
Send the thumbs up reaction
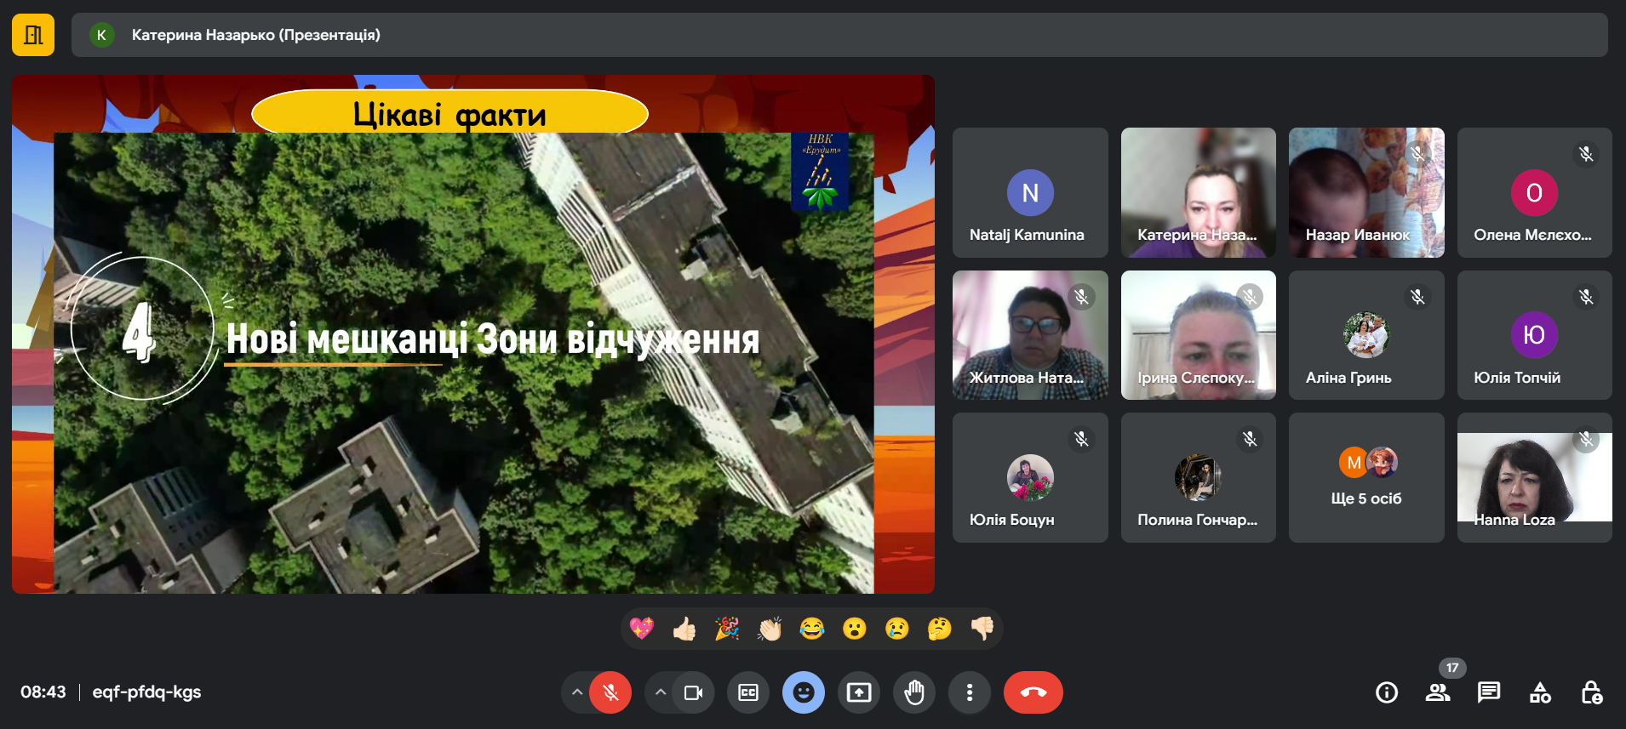point(684,629)
